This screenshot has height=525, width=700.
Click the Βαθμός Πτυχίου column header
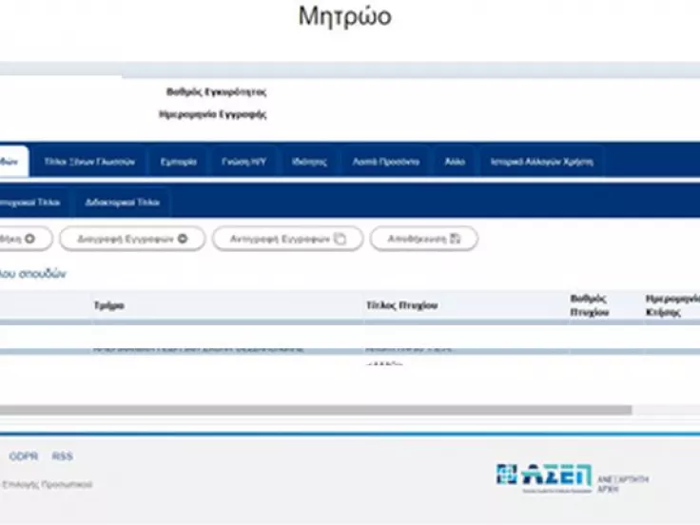click(x=590, y=305)
